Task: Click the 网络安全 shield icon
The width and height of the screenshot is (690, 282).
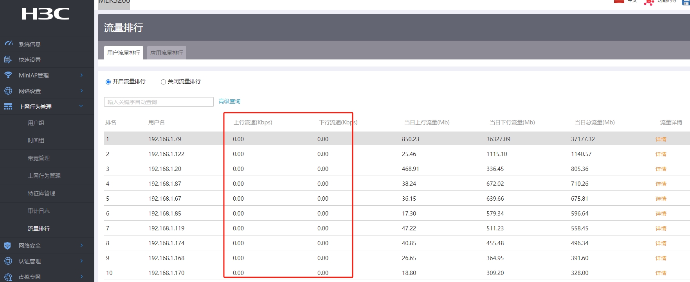Action: (x=7, y=246)
